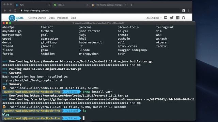218x122 pixels.
Task: Open Docs on Yarn site
Action: click(x=51, y=18)
